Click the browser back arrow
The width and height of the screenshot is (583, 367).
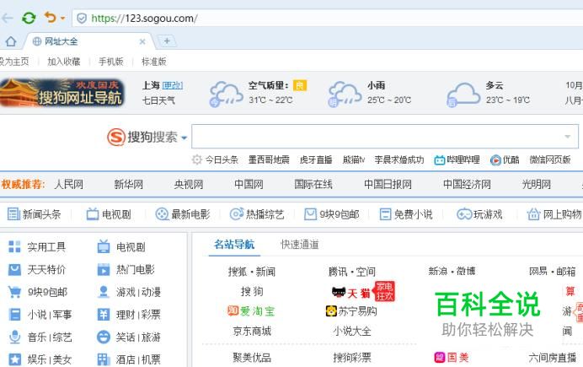(7, 18)
